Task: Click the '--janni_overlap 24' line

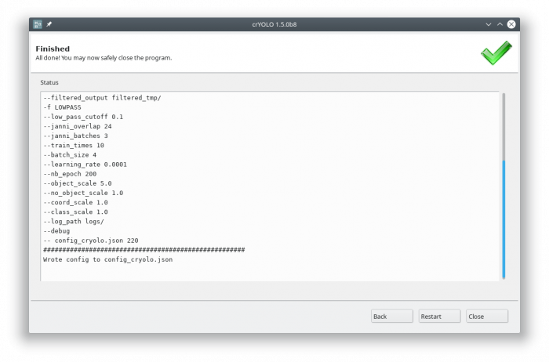Action: click(78, 126)
